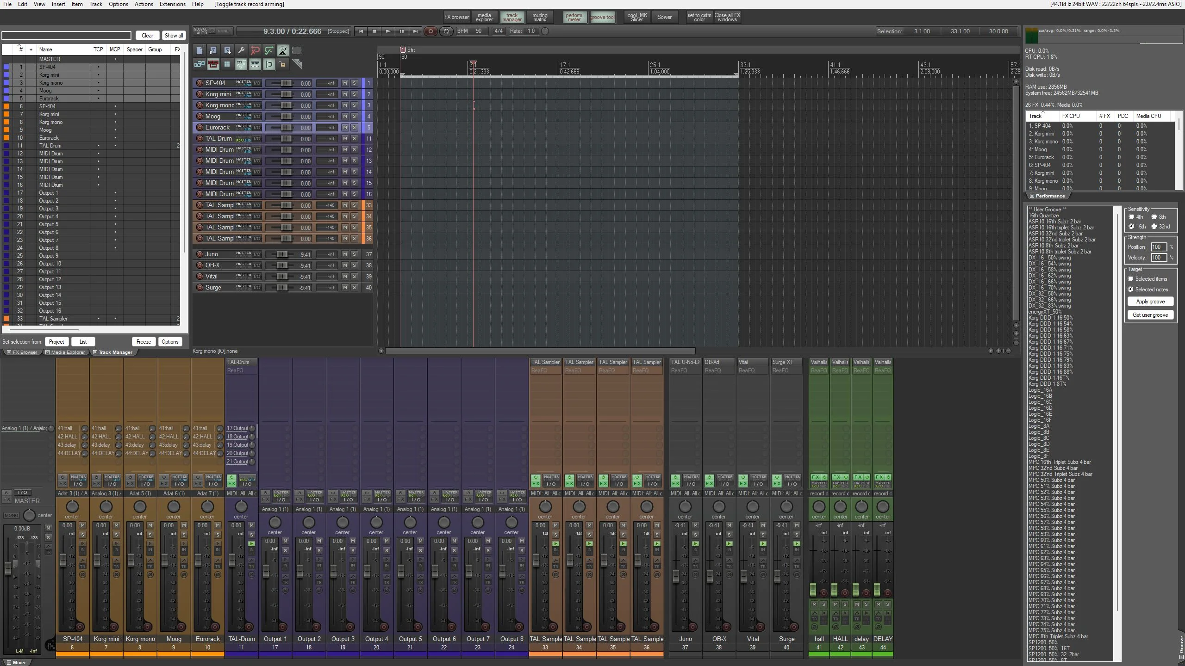Toggle the locking padlock icon
The image size is (1185, 666).
(283, 64)
